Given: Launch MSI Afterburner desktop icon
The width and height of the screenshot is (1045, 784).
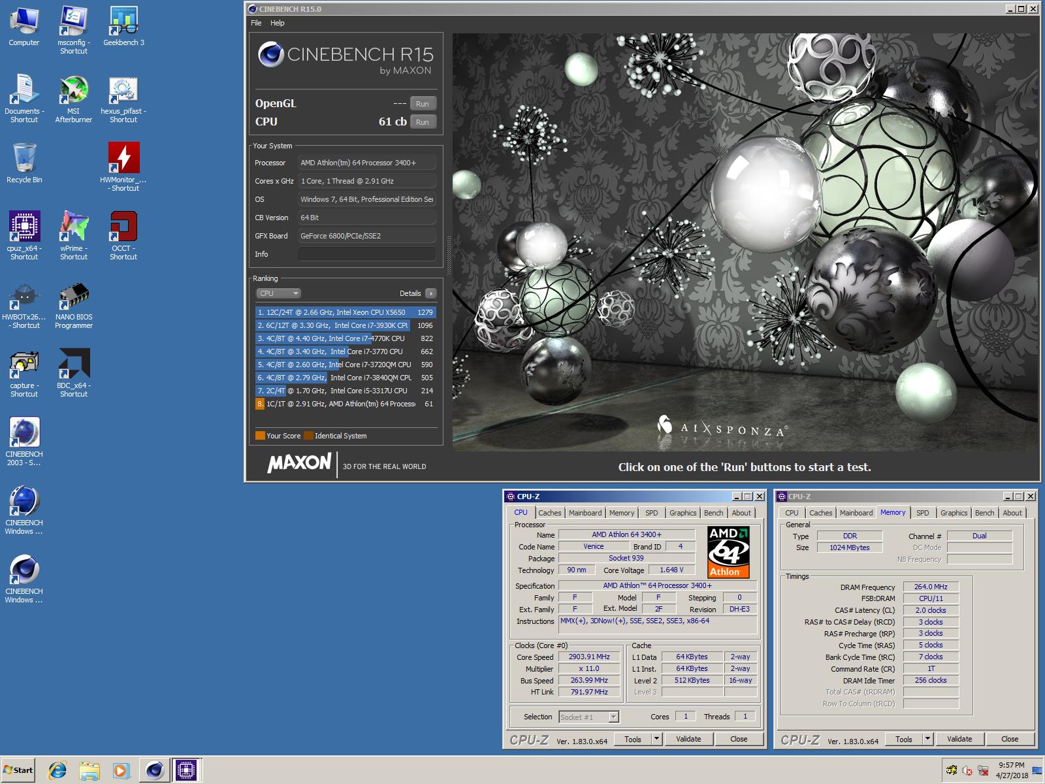Looking at the screenshot, I should (74, 99).
